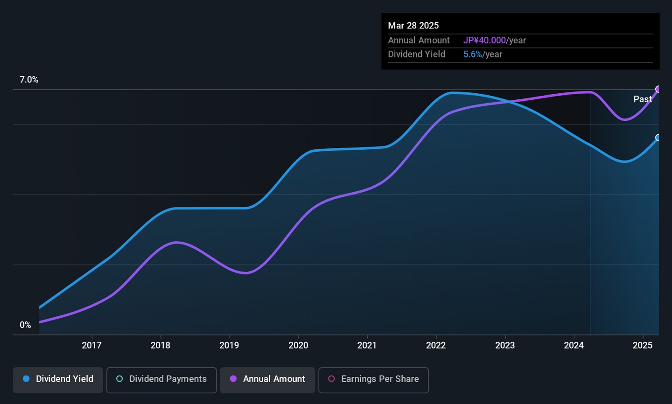Click the 2017 x-axis year label
The width and height of the screenshot is (672, 404).
pyautogui.click(x=91, y=345)
